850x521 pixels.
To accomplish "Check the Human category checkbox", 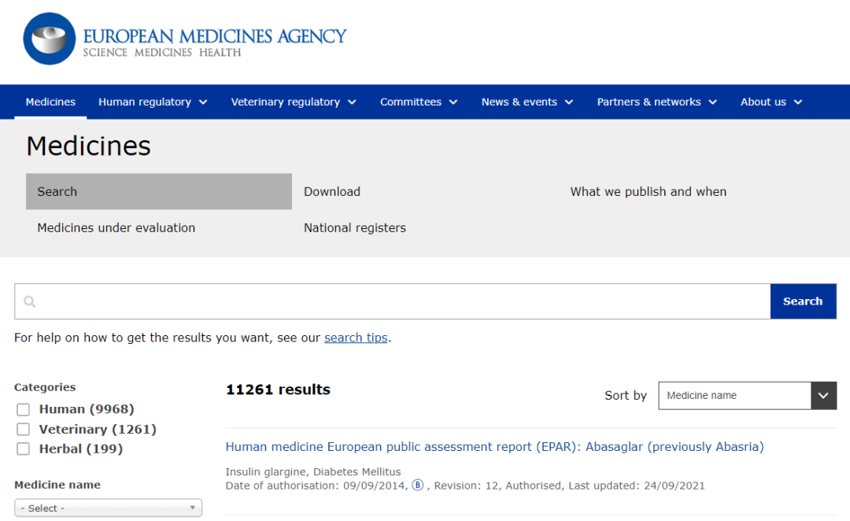I will tap(24, 409).
